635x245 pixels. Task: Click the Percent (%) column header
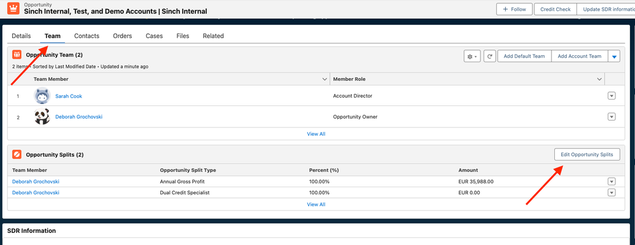tap(324, 170)
